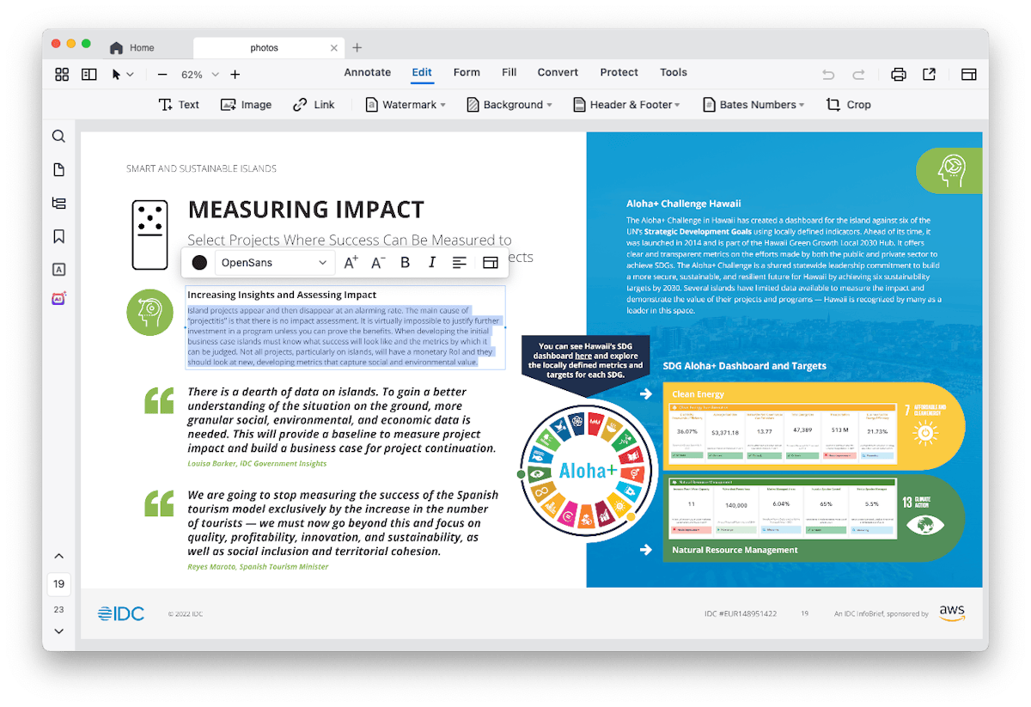Open the 62% zoom level dropdown

click(200, 75)
